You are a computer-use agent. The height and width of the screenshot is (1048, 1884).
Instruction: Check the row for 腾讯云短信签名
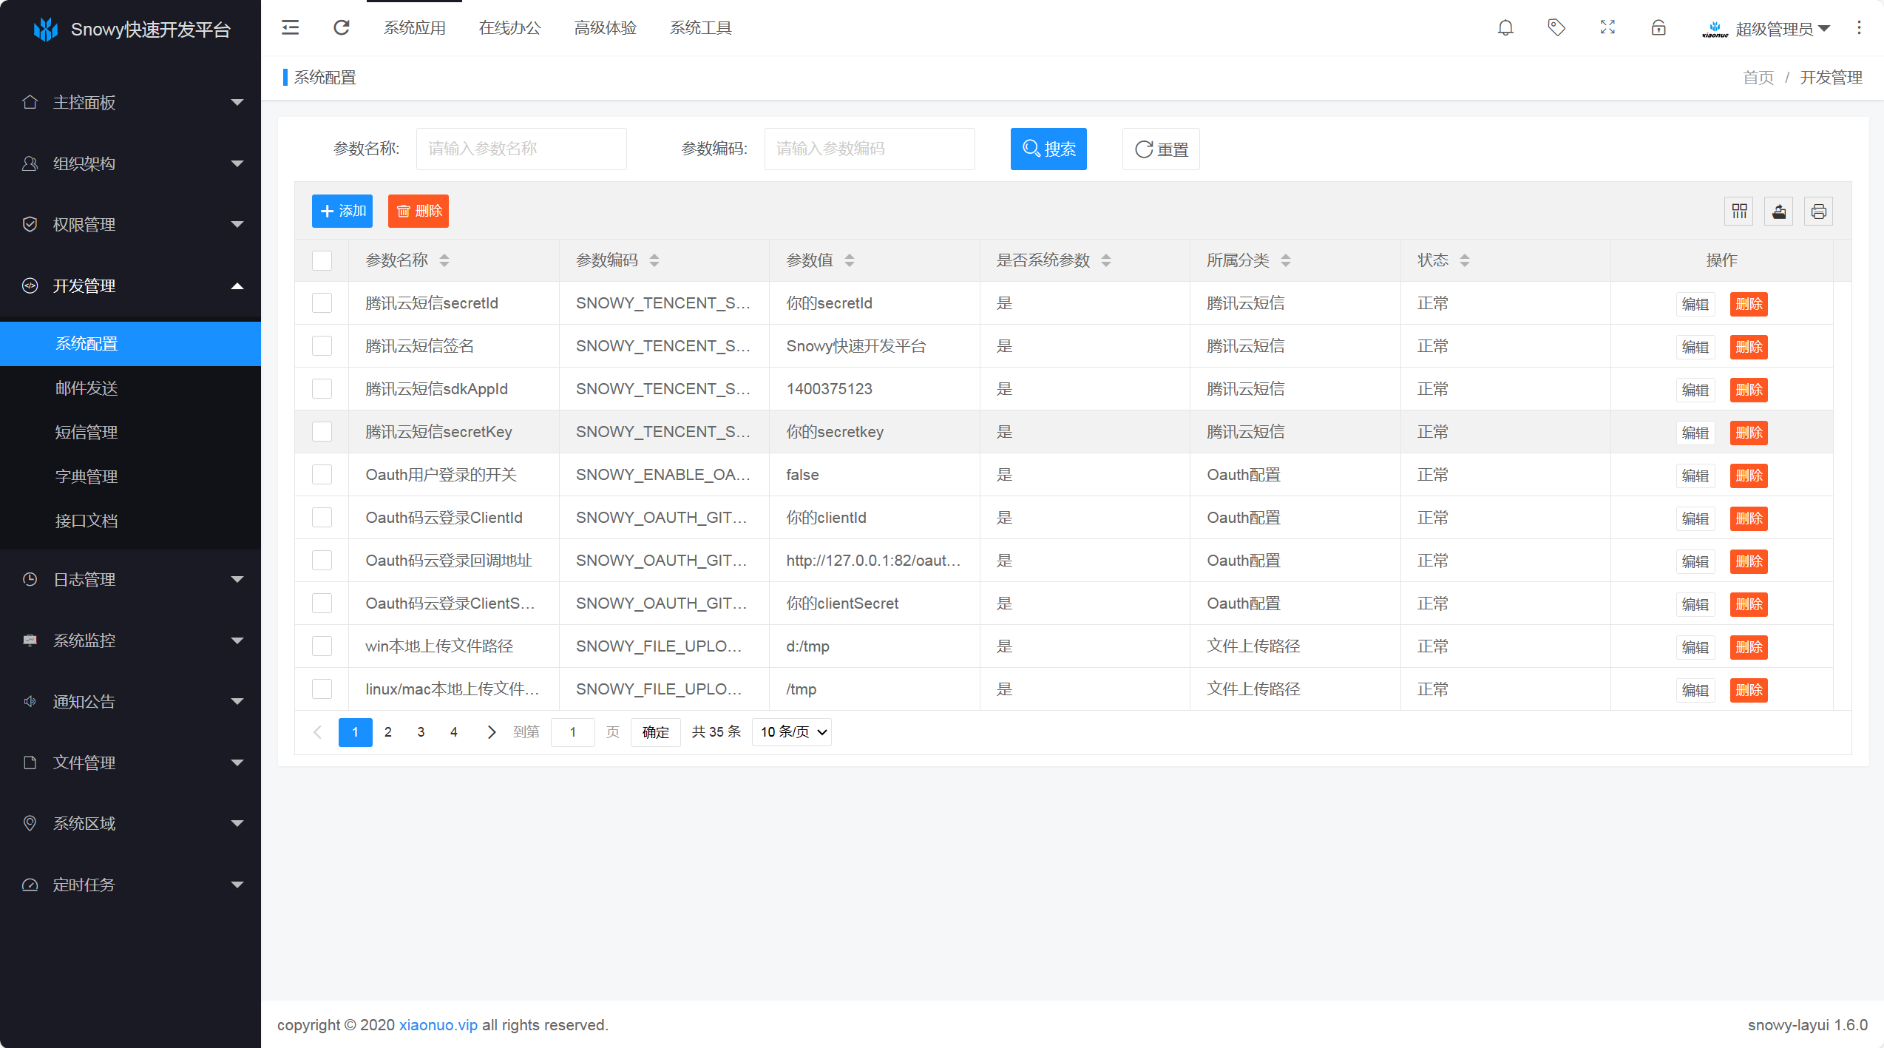click(322, 346)
